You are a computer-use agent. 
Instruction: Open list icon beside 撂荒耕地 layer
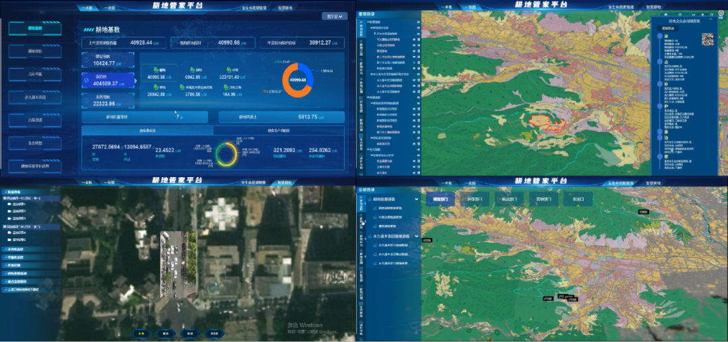point(419,51)
